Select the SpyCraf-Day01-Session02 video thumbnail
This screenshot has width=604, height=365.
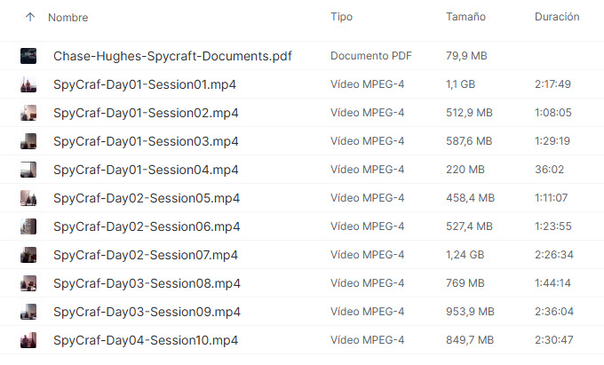[x=28, y=113]
